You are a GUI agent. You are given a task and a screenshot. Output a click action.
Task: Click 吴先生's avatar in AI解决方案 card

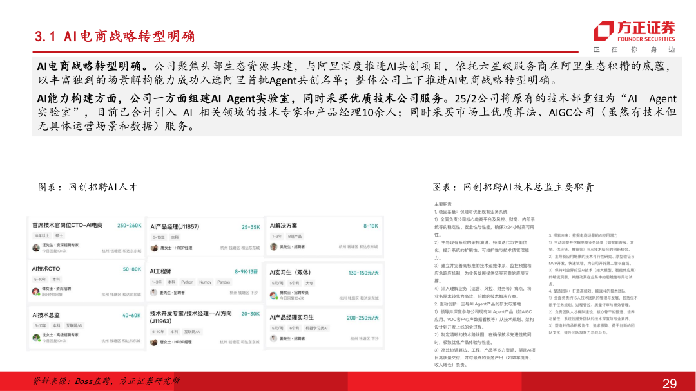pos(273,247)
